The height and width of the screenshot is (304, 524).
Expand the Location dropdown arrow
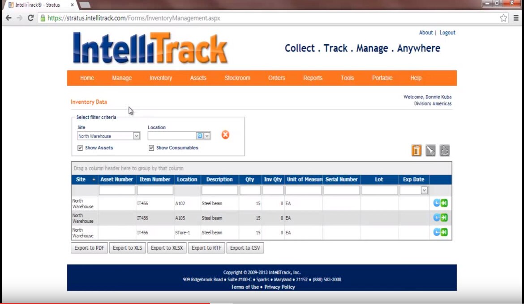click(207, 136)
